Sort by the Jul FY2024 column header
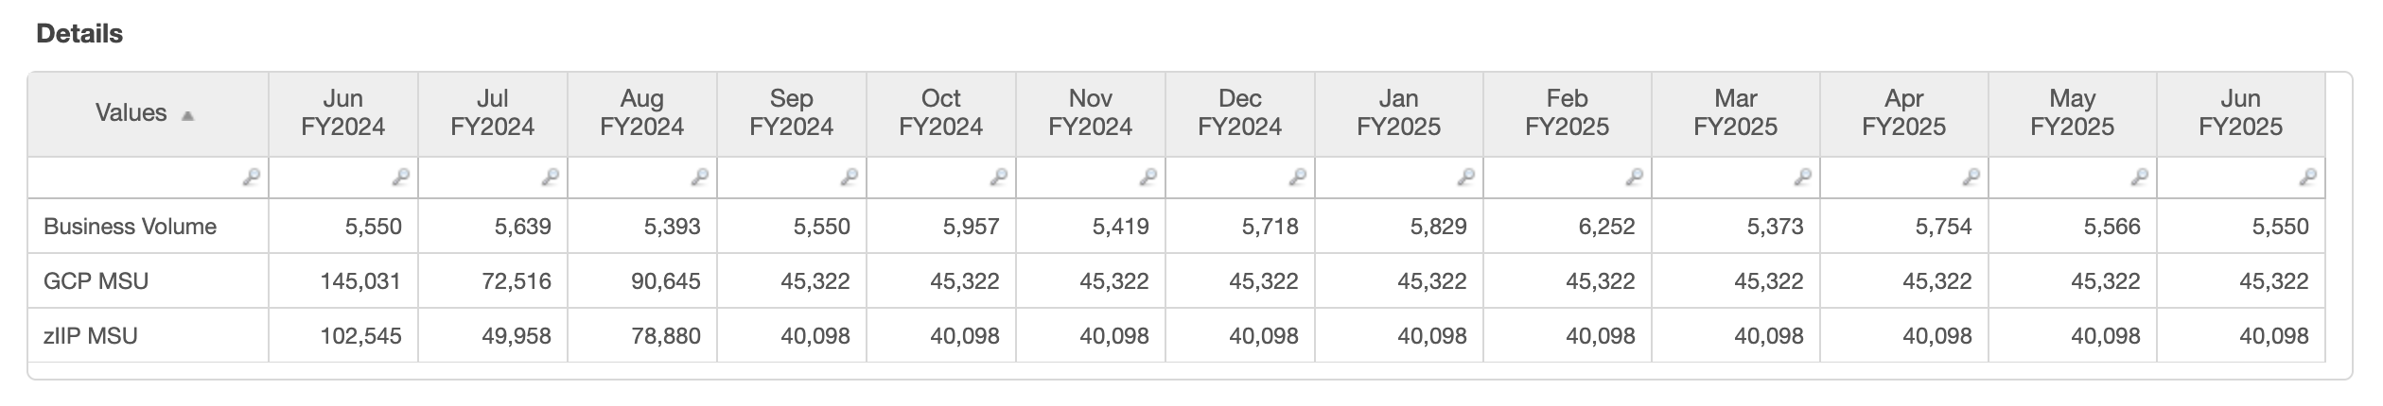Viewport: 2383px width, 406px height. point(492,113)
